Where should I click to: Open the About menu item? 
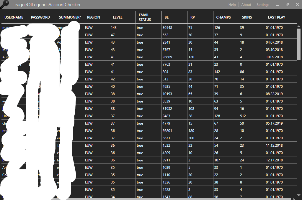(246, 5)
